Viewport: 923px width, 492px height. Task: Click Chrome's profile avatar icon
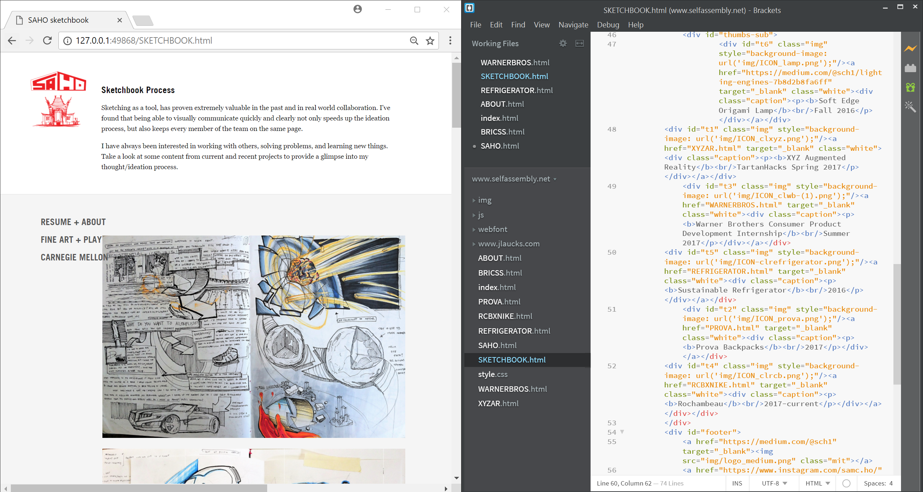pyautogui.click(x=357, y=9)
